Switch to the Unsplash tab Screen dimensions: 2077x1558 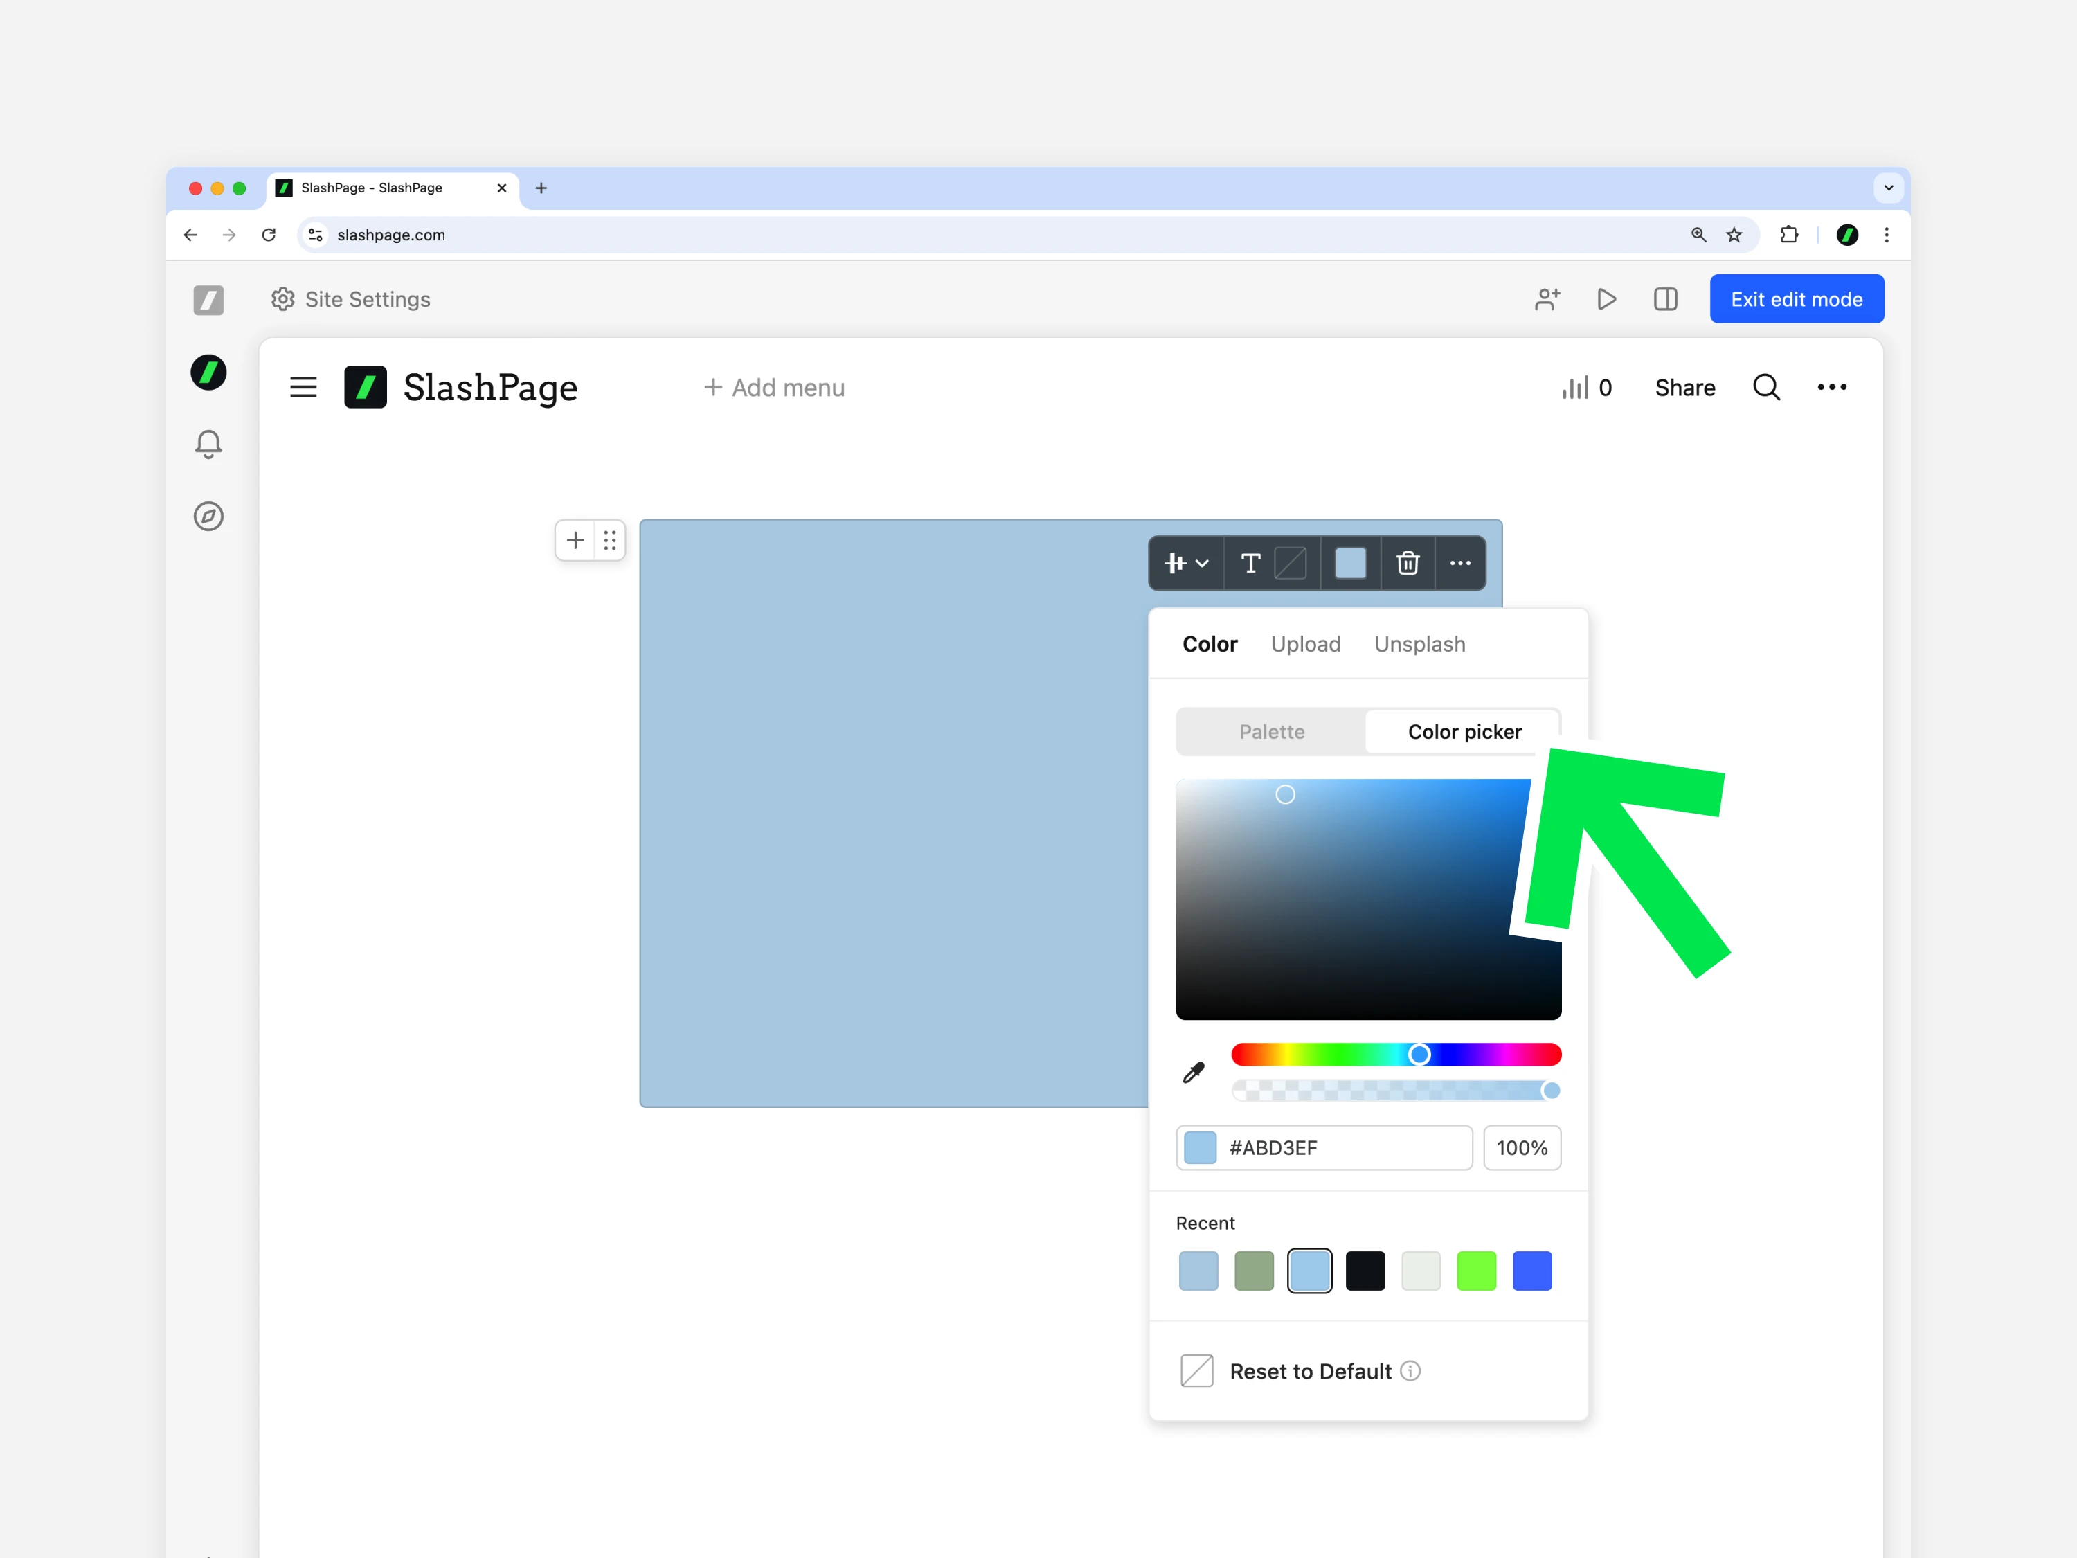1420,644
